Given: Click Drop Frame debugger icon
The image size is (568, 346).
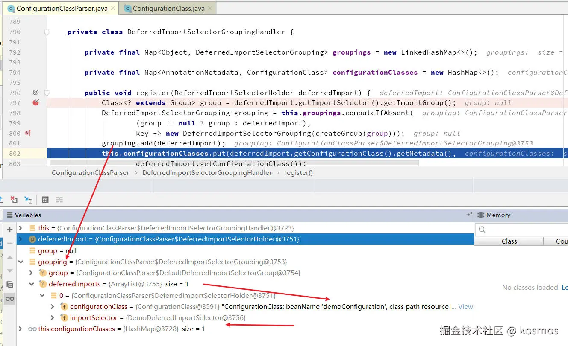Looking at the screenshot, I should pyautogui.click(x=14, y=200).
